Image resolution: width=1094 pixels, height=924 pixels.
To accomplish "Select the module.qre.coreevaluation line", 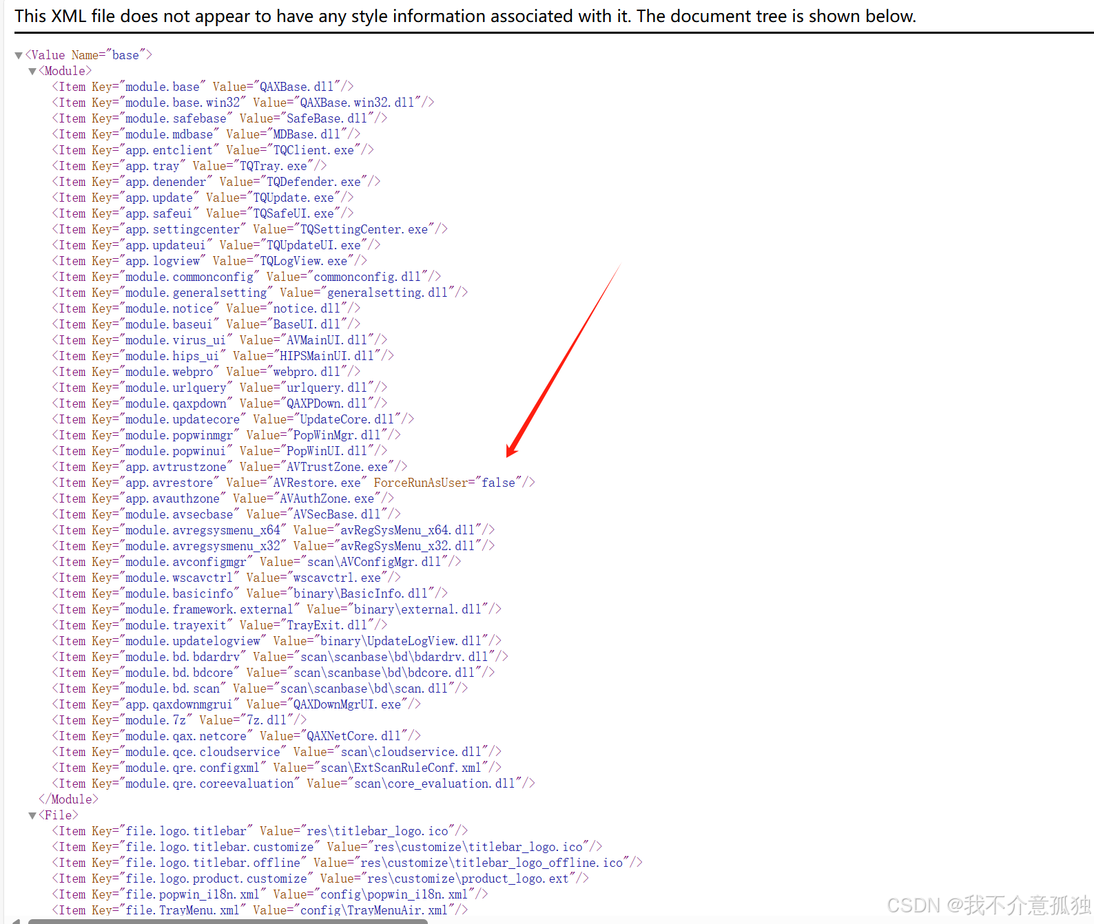I will (x=293, y=784).
